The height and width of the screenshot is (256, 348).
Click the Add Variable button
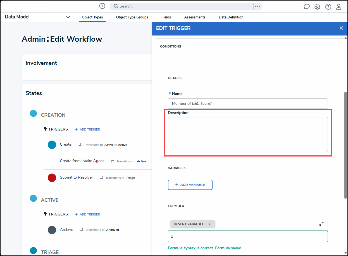point(190,185)
